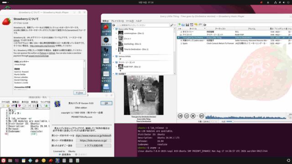Expand the Dear album node

(x=116, y=38)
